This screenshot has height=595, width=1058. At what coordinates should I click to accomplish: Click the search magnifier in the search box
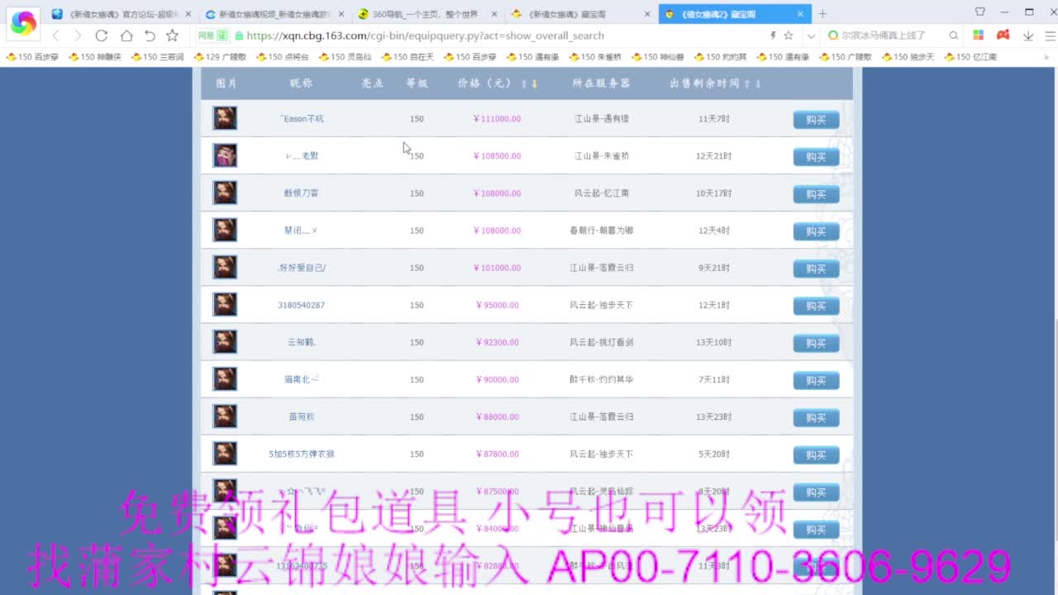click(953, 36)
